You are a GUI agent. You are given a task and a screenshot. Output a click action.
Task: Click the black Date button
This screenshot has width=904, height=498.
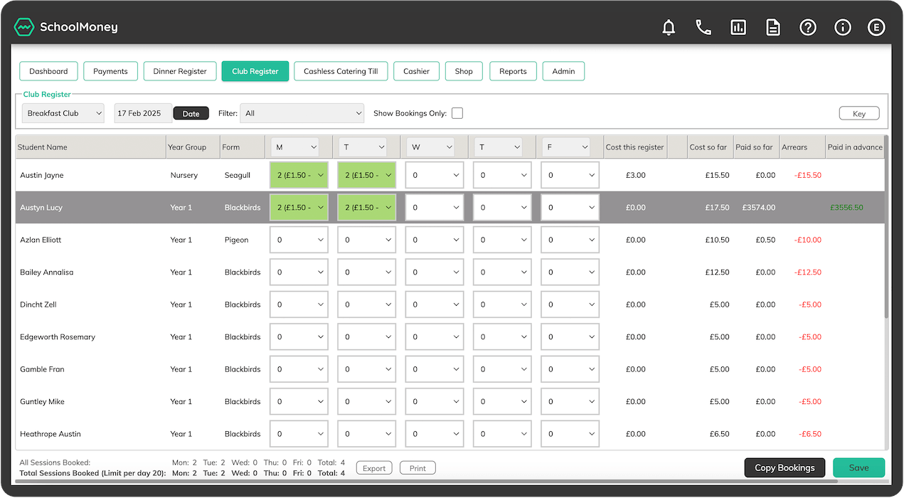pyautogui.click(x=191, y=113)
